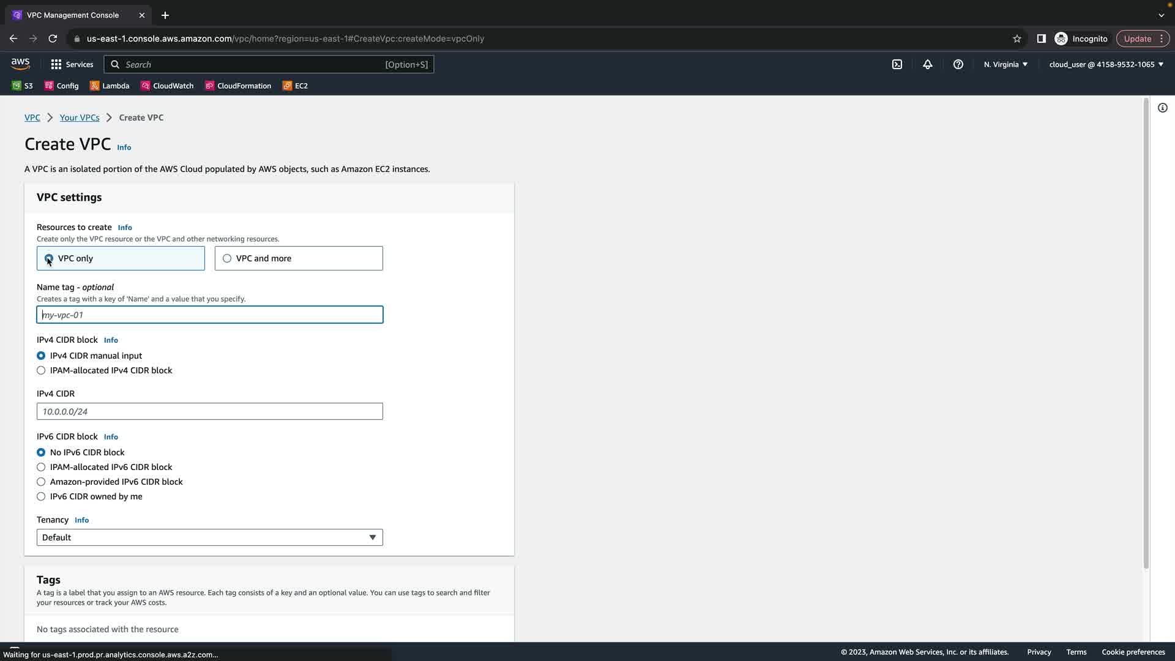Image resolution: width=1175 pixels, height=661 pixels.
Task: Bookmark this page with star icon
Action: click(x=1017, y=39)
